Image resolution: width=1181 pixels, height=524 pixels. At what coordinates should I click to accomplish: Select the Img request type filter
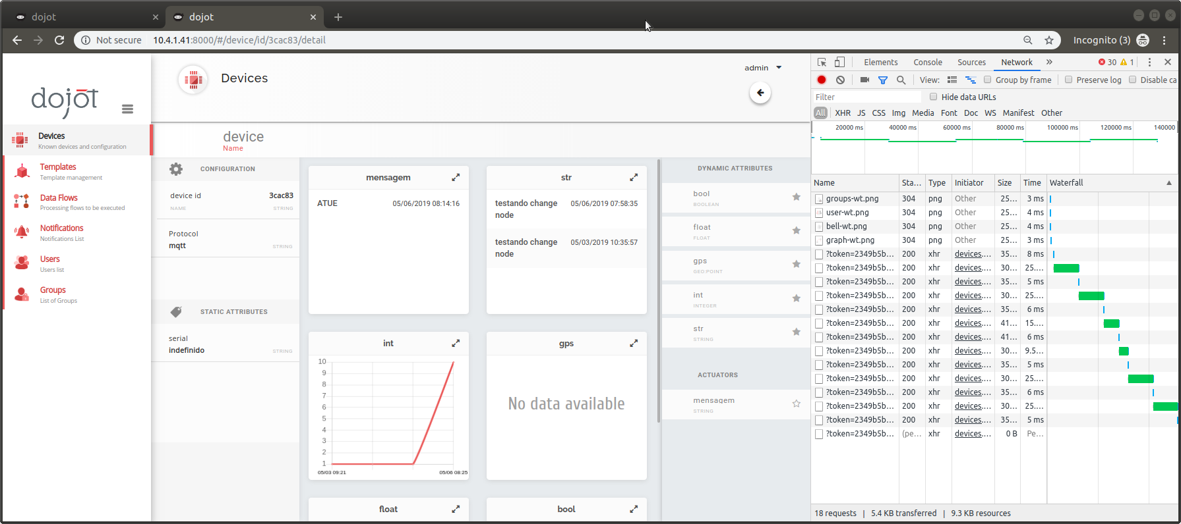[x=899, y=113]
